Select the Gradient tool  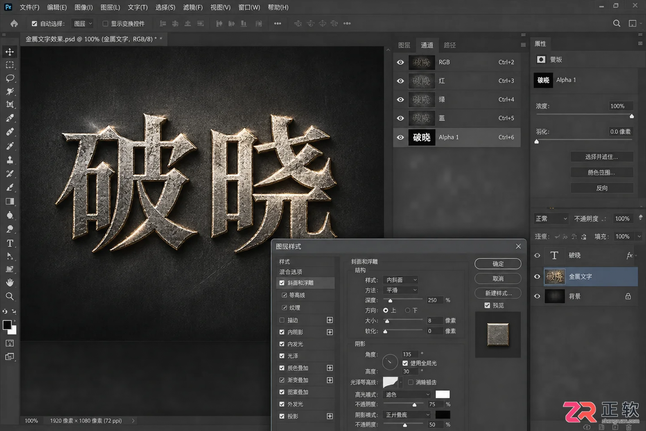pos(9,202)
